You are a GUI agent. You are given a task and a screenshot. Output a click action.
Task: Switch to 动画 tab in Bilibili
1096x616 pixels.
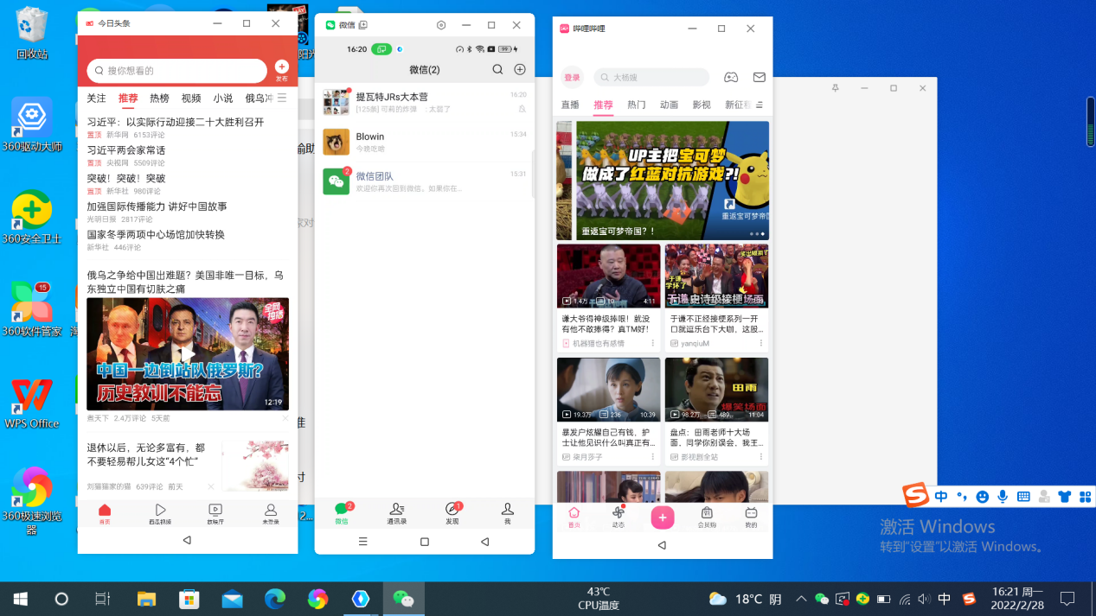(x=669, y=105)
